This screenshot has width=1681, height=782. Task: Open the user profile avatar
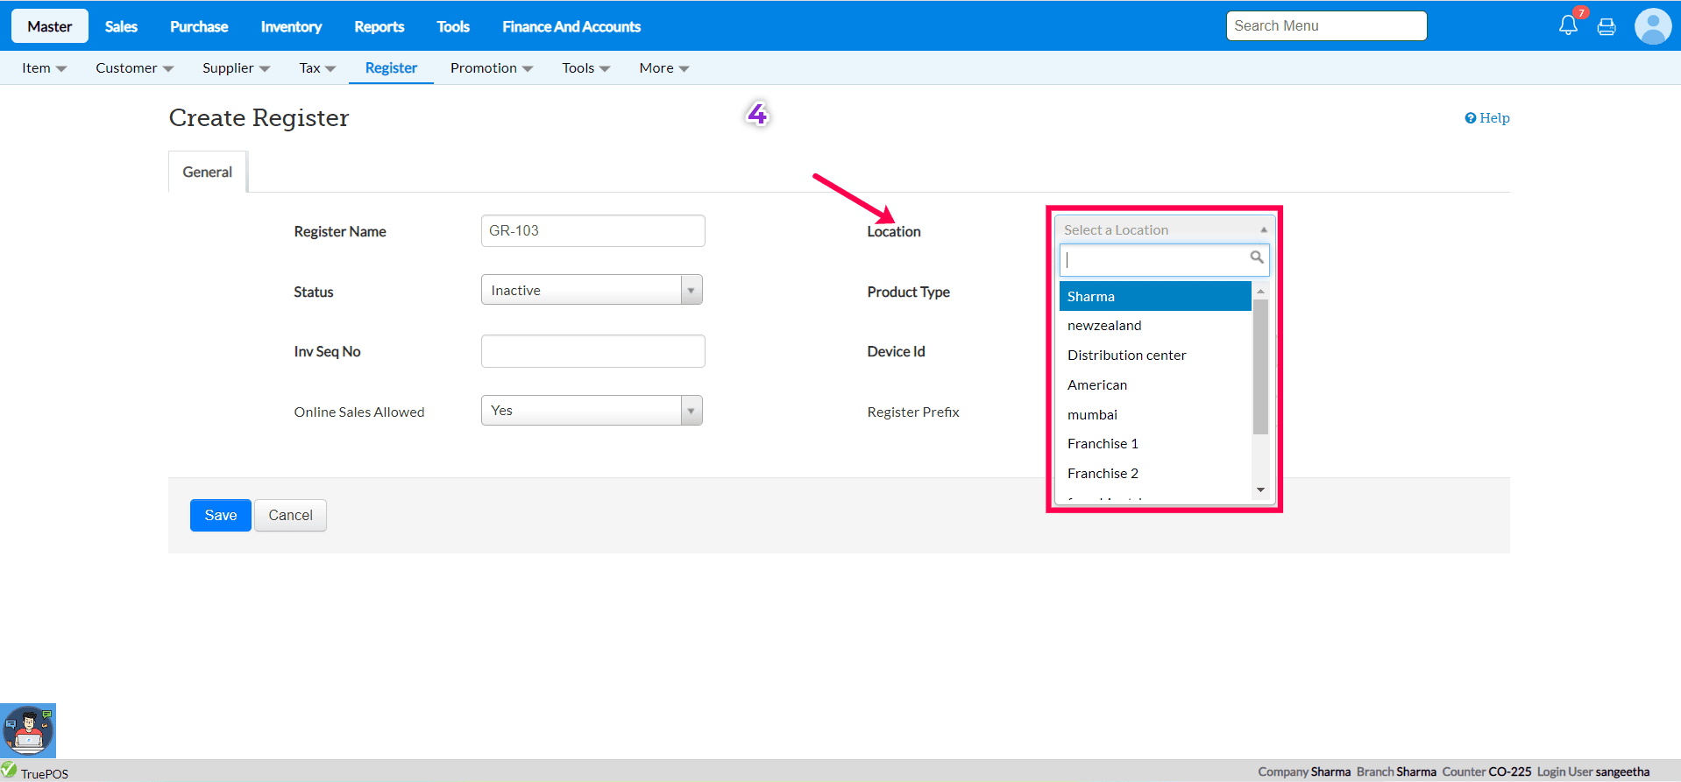[x=1653, y=26]
